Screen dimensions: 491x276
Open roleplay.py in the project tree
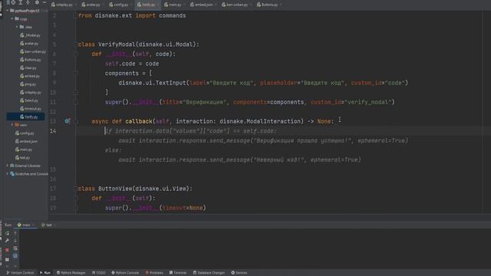tap(31, 92)
